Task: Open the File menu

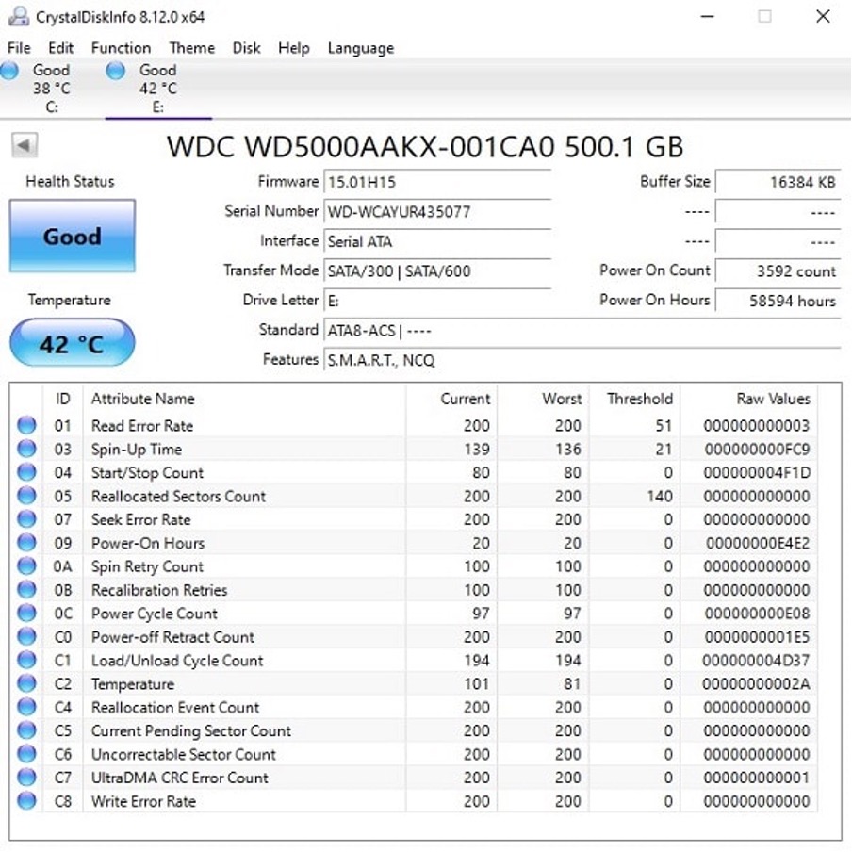Action: pos(19,48)
